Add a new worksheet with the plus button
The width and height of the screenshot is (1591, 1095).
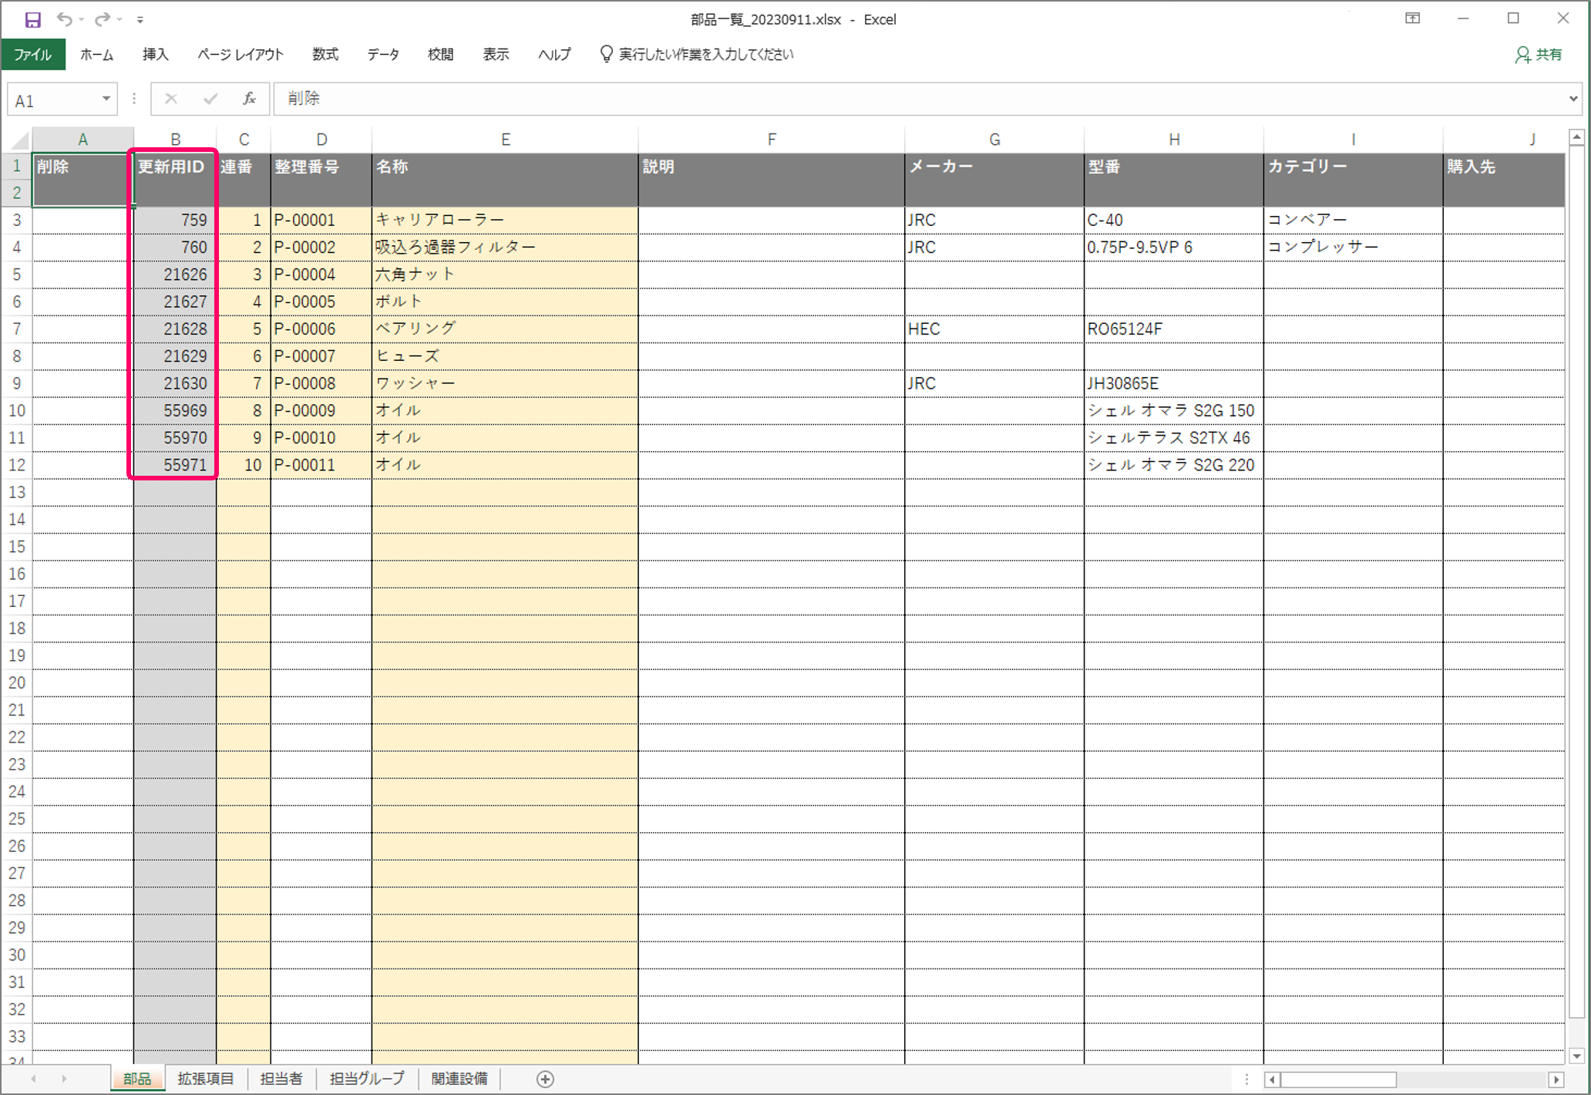pyautogui.click(x=544, y=1079)
